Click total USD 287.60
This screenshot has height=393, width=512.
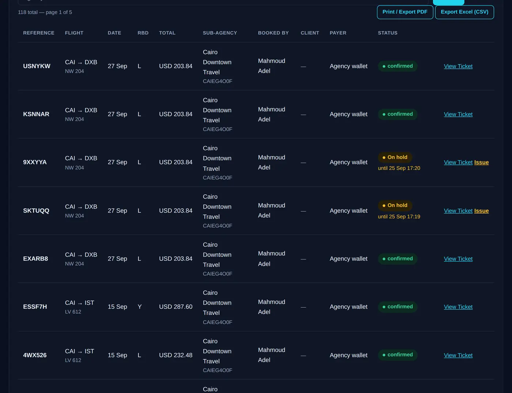[176, 307]
